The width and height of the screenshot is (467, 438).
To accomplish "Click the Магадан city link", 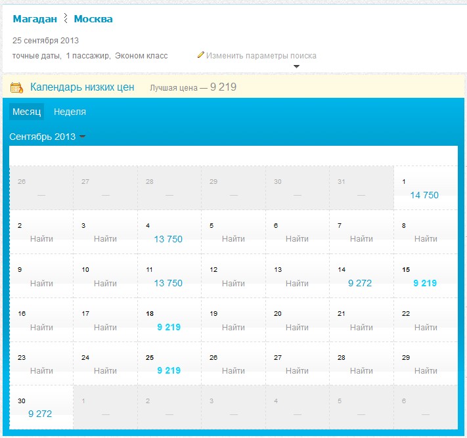I will point(35,19).
